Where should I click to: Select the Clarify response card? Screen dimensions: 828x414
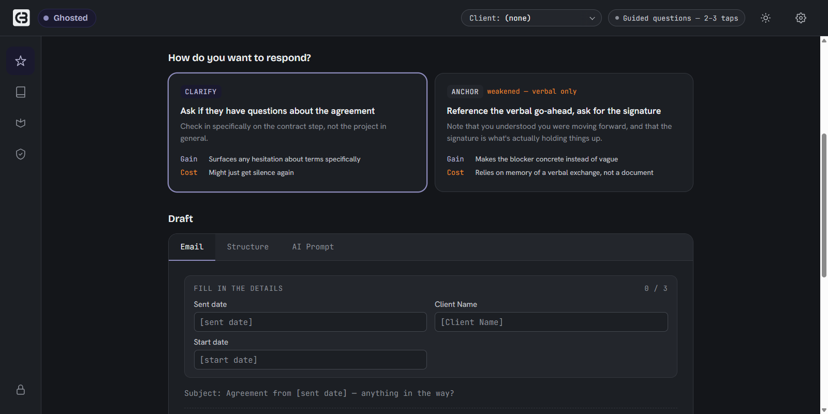(x=298, y=132)
